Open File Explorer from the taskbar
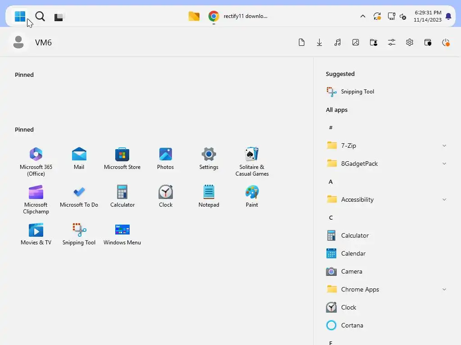This screenshot has width=461, height=345. (x=194, y=16)
